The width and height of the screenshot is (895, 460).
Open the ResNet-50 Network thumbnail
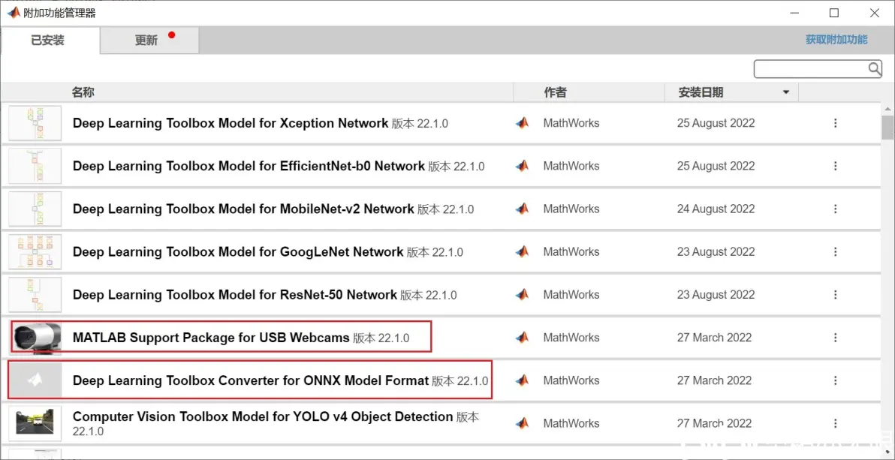(35, 294)
